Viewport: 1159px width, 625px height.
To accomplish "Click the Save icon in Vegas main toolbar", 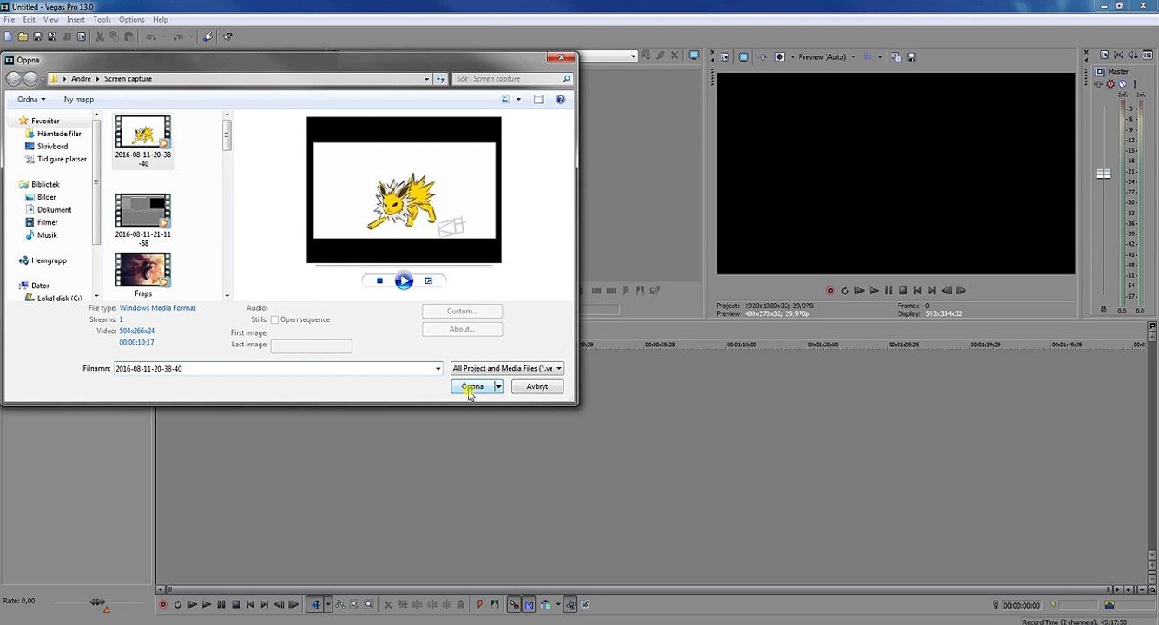I will pyautogui.click(x=37, y=36).
